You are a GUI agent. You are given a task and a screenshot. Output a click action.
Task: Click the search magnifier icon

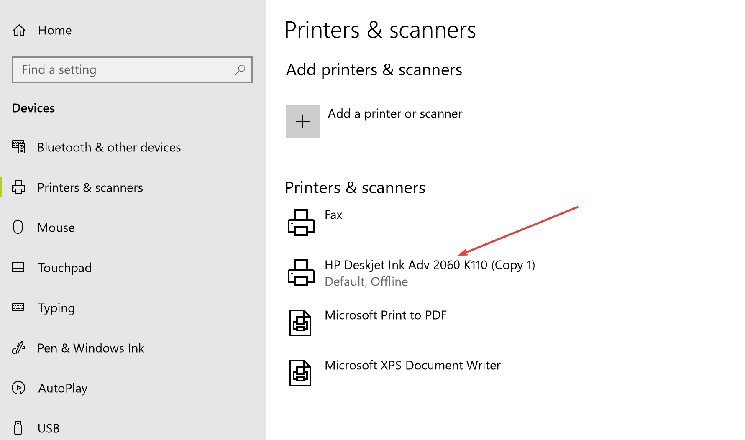click(240, 69)
